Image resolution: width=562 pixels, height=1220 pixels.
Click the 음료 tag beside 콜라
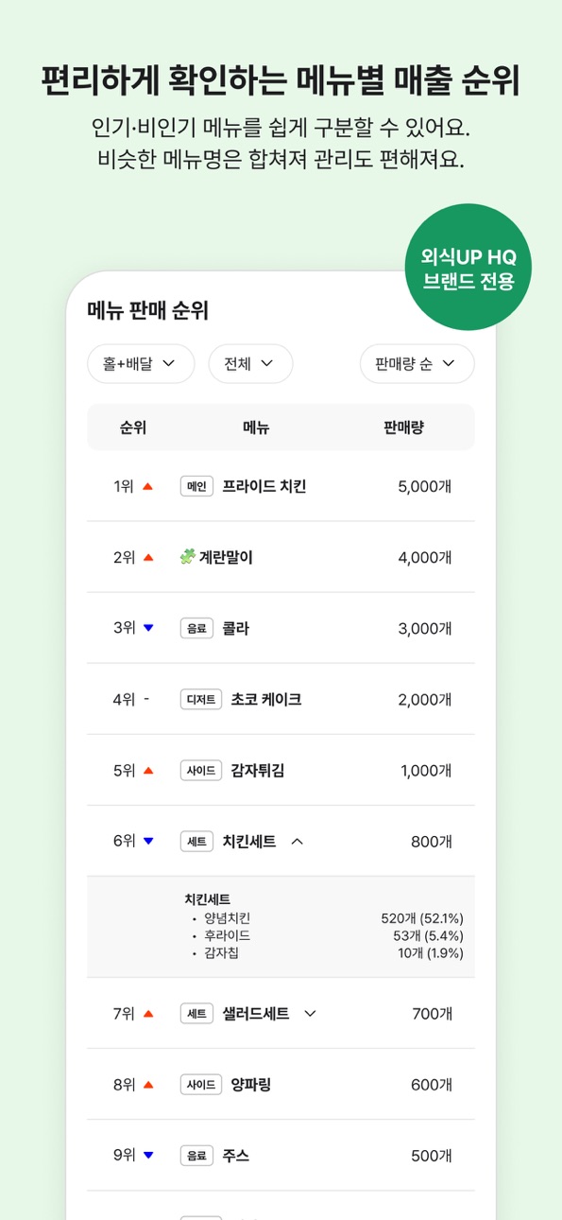click(196, 628)
